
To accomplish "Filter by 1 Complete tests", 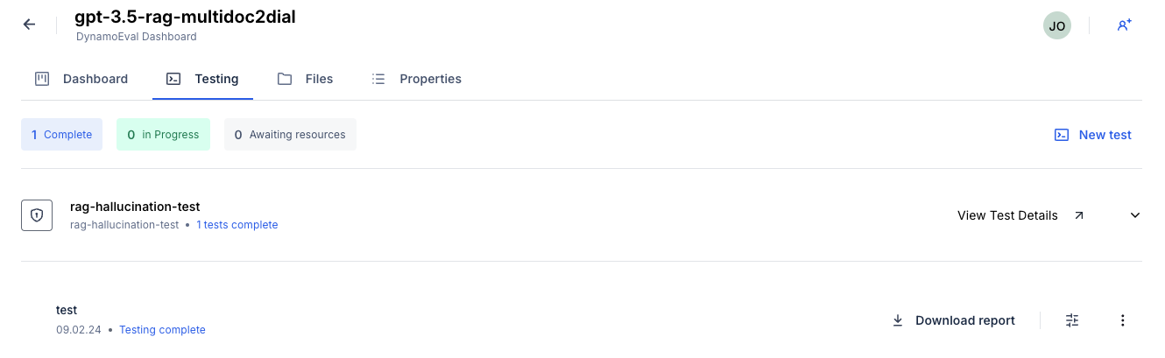I will click(x=61, y=135).
